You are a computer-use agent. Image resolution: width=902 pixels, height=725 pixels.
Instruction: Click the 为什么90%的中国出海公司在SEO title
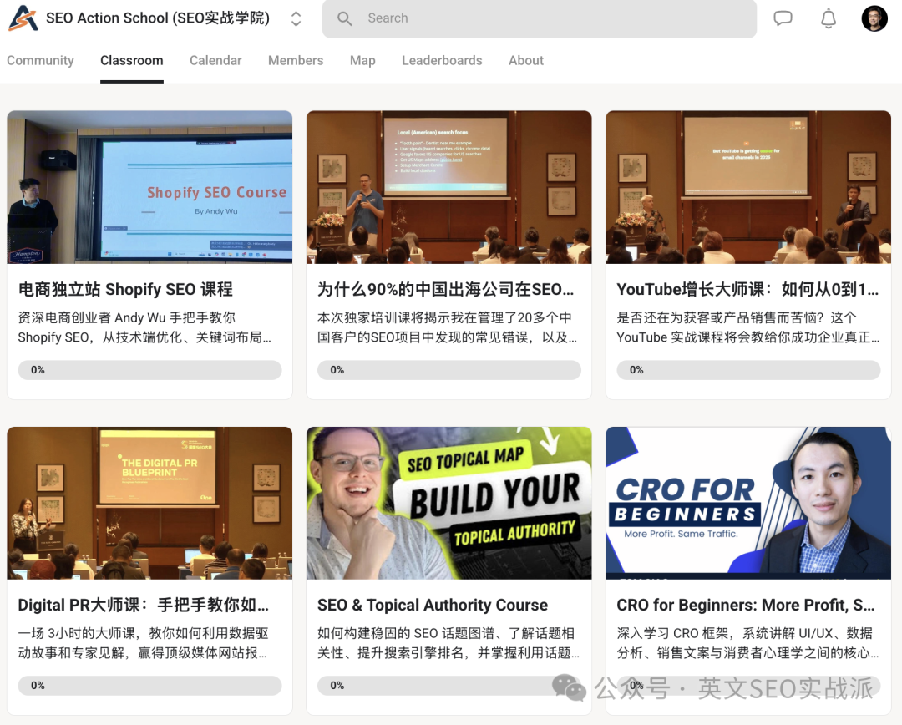click(446, 289)
